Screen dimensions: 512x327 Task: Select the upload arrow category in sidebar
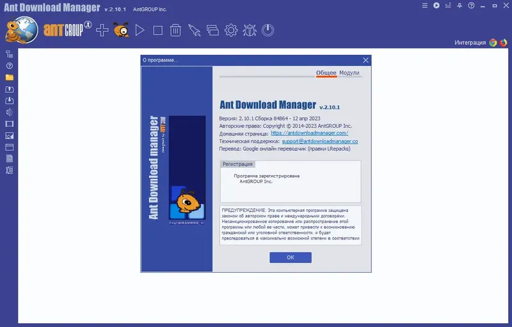point(10,89)
